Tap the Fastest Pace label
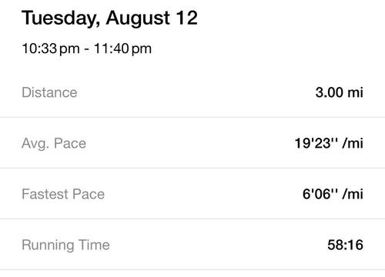Image resolution: width=385 pixels, height=277 pixels. click(x=63, y=194)
